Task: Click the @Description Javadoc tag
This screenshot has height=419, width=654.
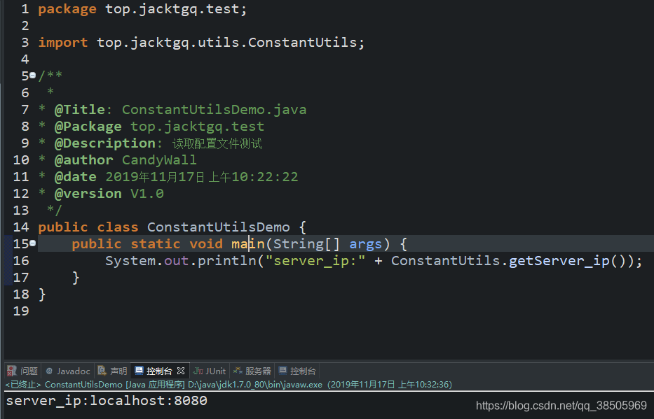Action: (105, 143)
